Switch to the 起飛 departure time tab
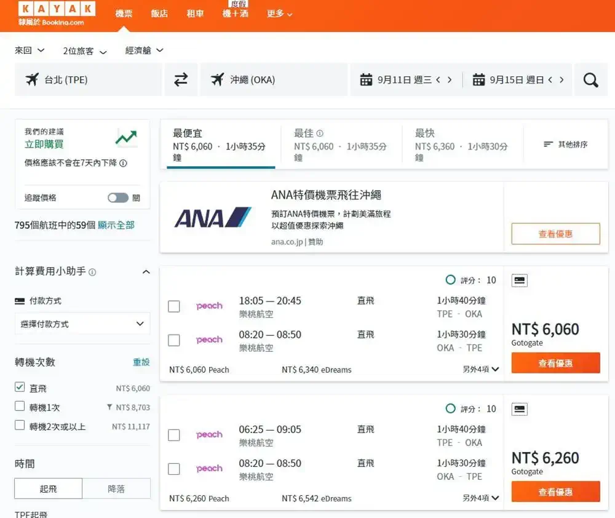The height and width of the screenshot is (518, 615). [x=48, y=488]
